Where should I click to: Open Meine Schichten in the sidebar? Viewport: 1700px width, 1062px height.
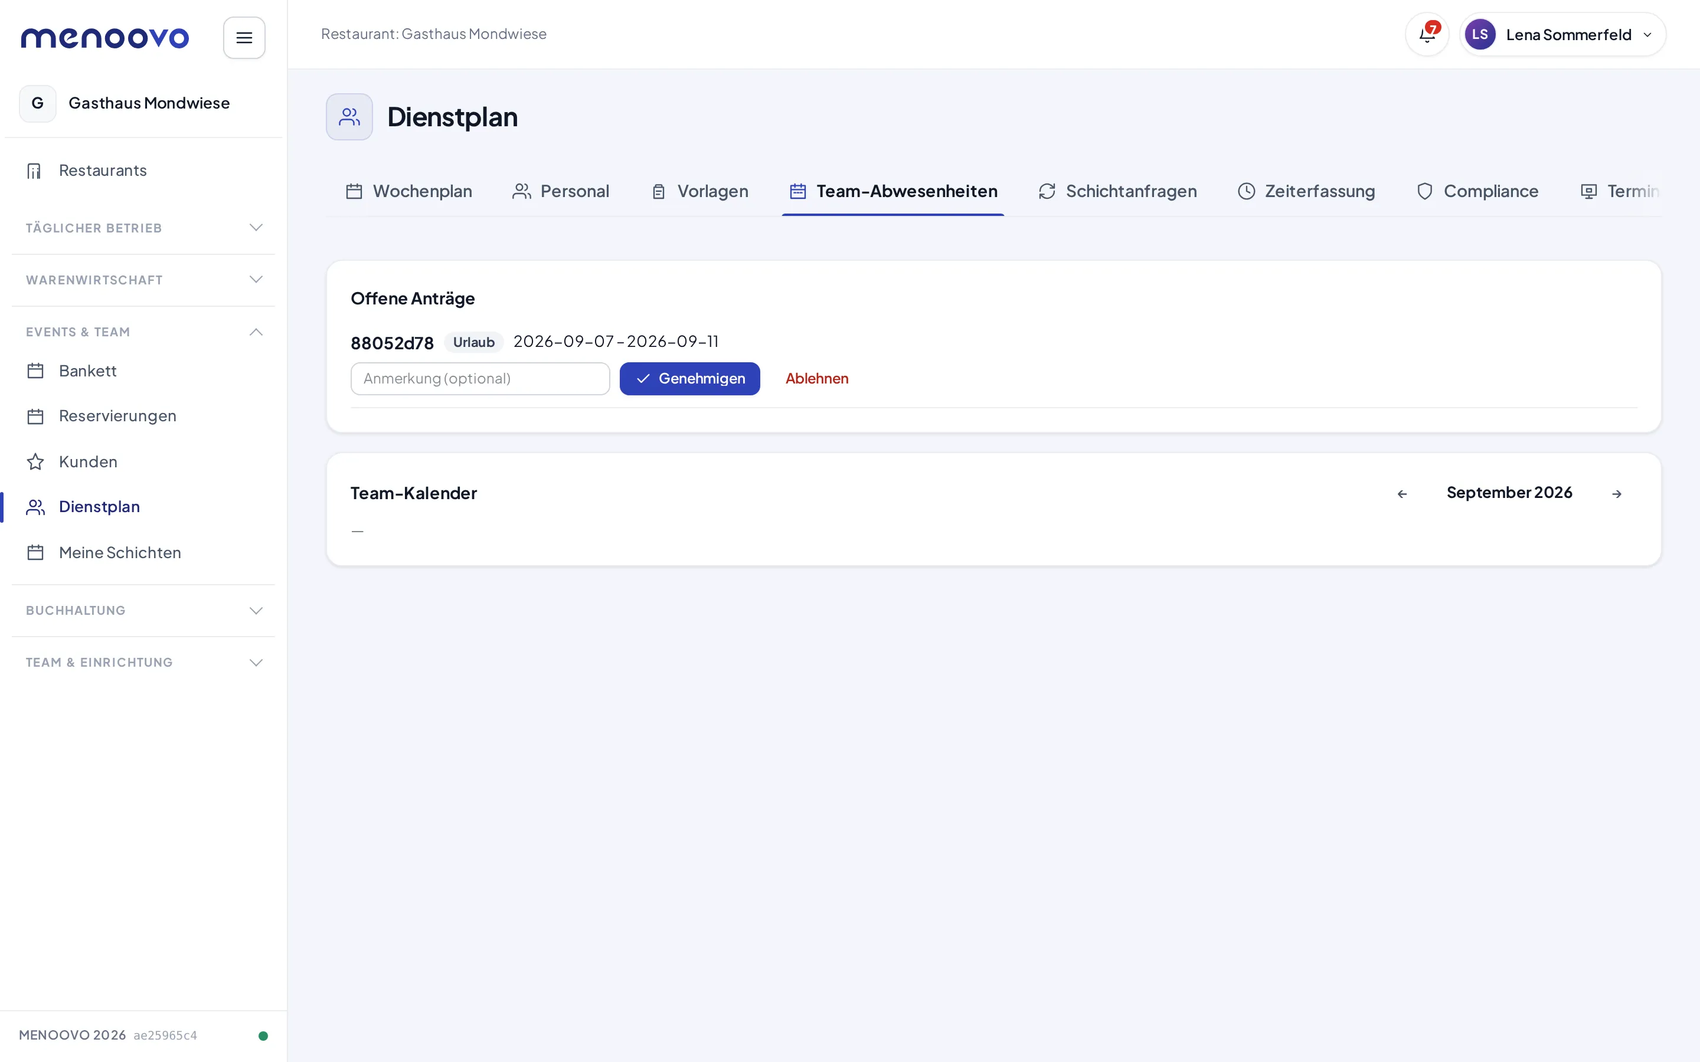coord(143,553)
